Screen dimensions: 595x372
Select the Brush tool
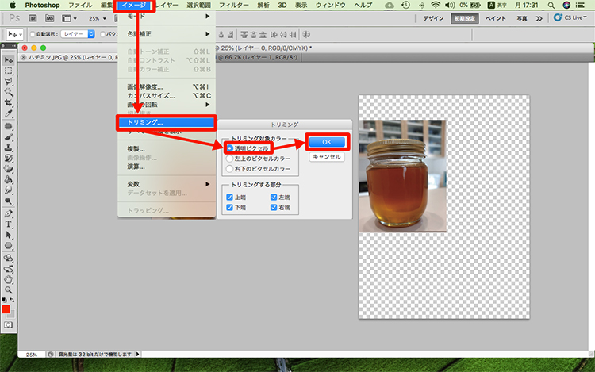(9, 137)
